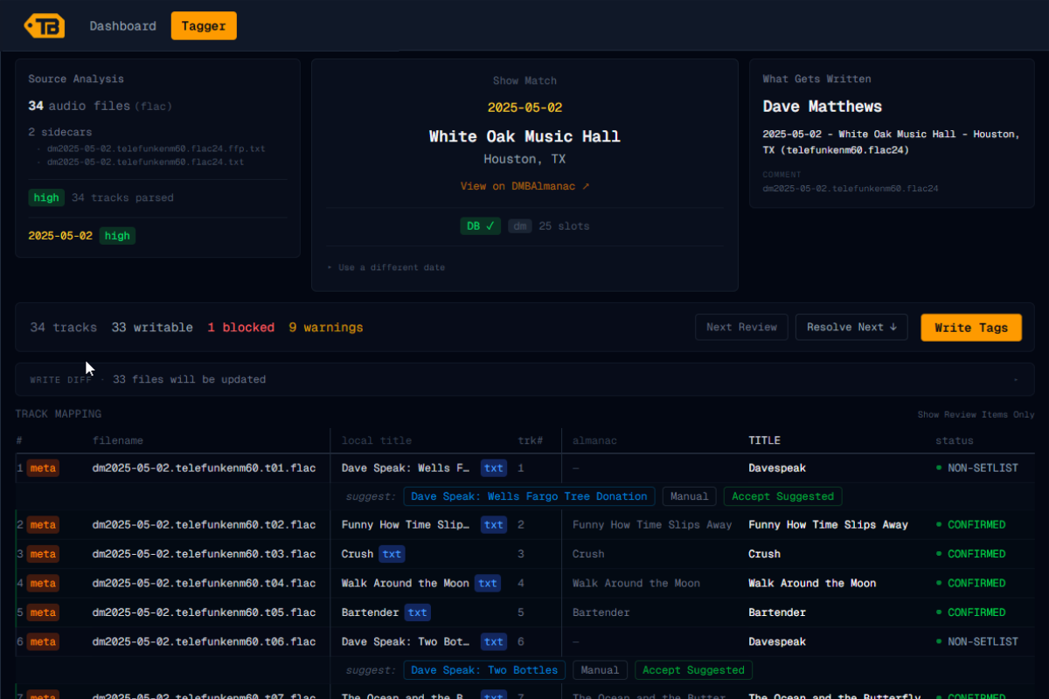Click txt badge next to Crush

(x=392, y=554)
